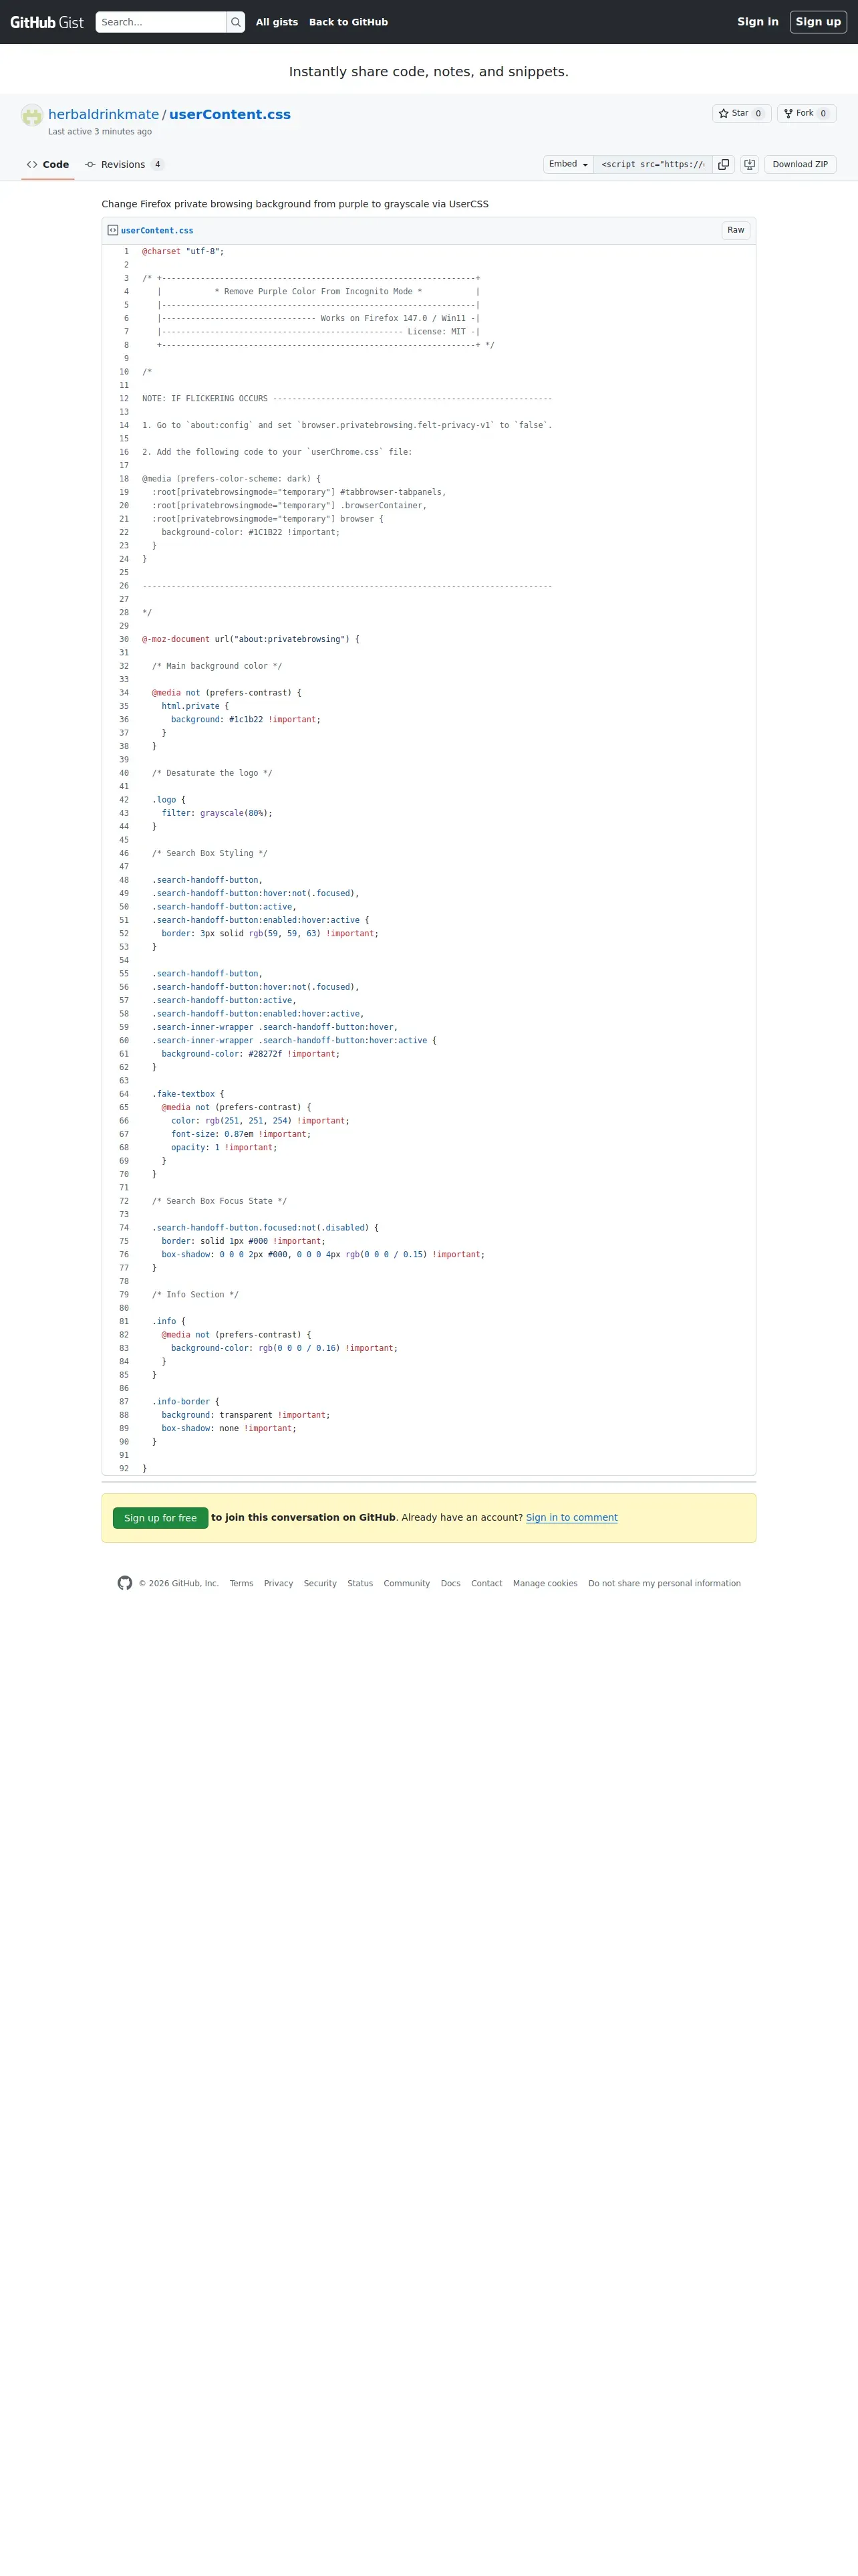This screenshot has width=858, height=2576.
Task: Click the 'filter: grayscale(80%);' code line
Action: click(217, 813)
